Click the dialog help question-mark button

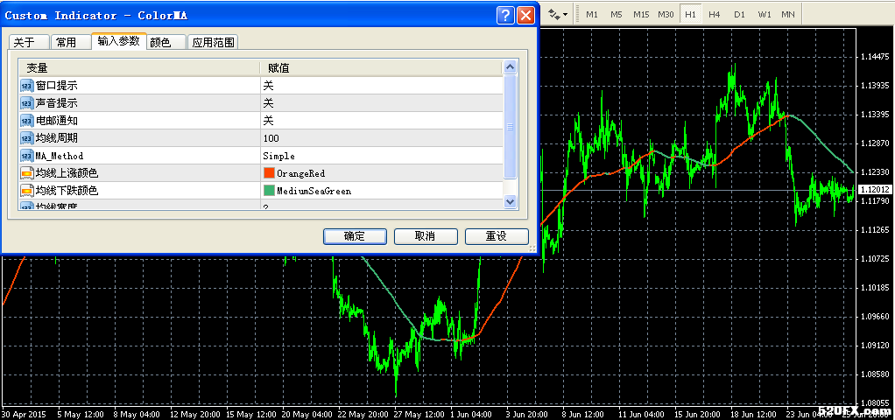pos(505,16)
